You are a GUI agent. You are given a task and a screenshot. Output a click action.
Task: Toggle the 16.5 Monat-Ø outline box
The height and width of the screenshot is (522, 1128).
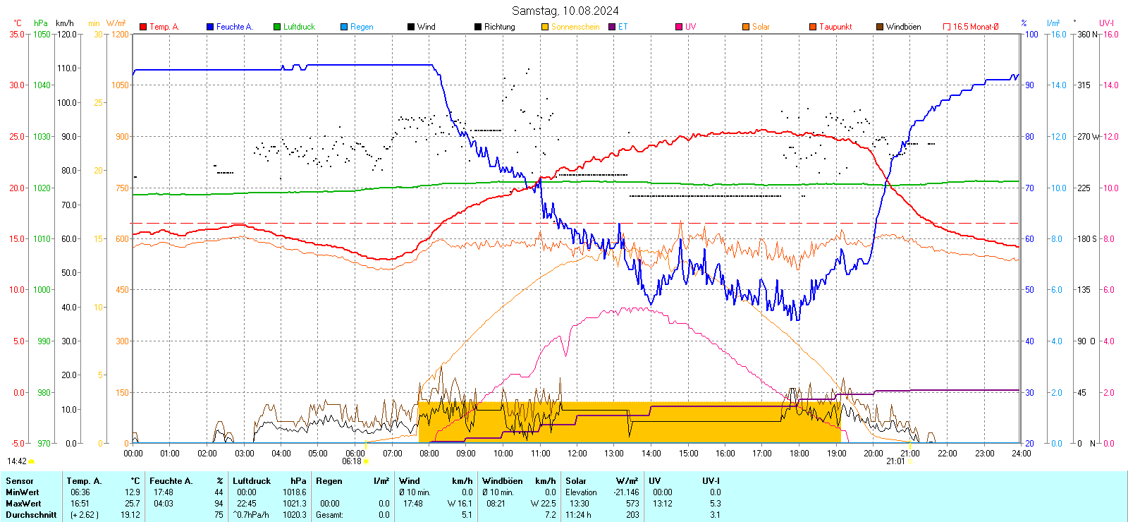(947, 27)
